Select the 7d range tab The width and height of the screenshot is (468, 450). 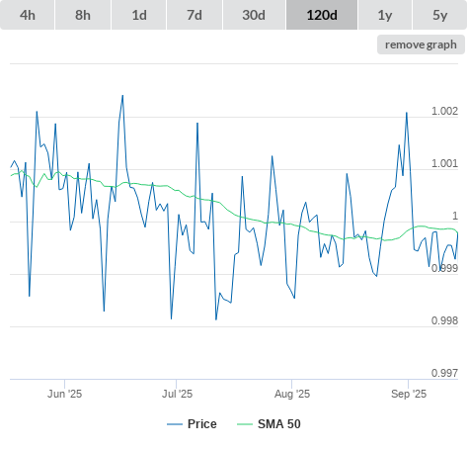pos(195,15)
